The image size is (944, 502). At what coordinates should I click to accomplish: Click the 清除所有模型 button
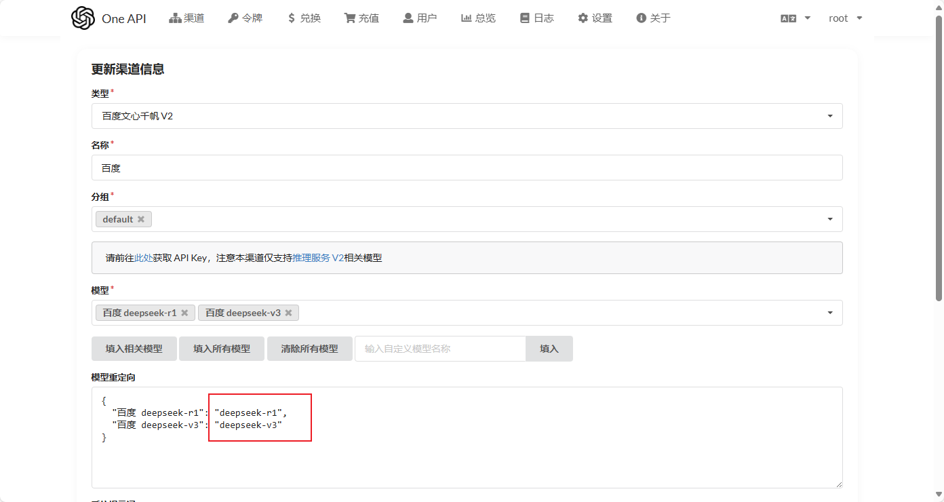(310, 349)
